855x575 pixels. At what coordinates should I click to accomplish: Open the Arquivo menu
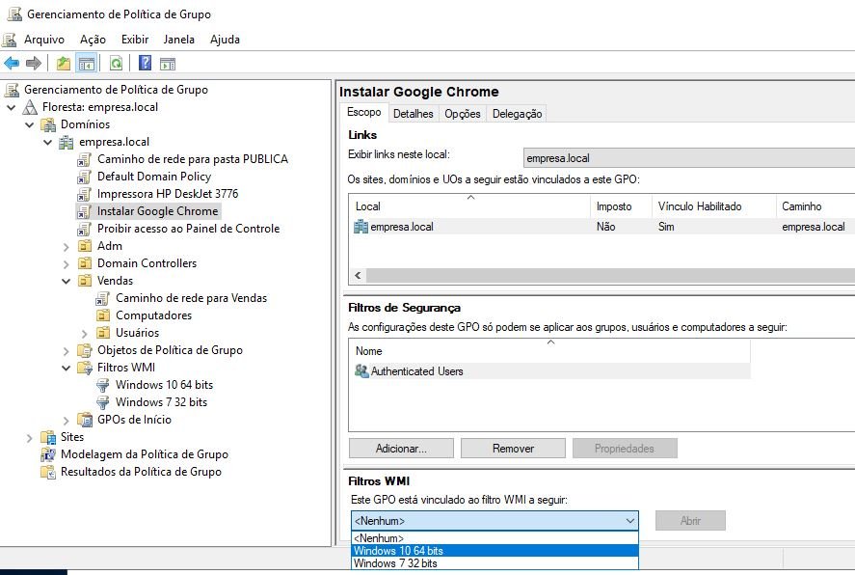(44, 40)
